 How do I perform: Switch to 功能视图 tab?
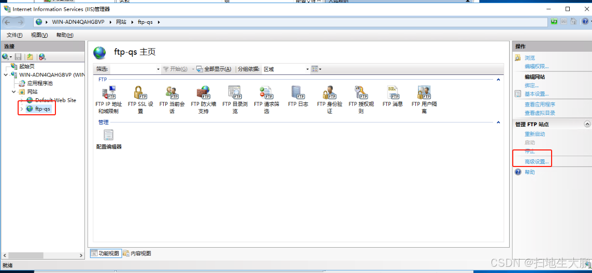point(106,253)
